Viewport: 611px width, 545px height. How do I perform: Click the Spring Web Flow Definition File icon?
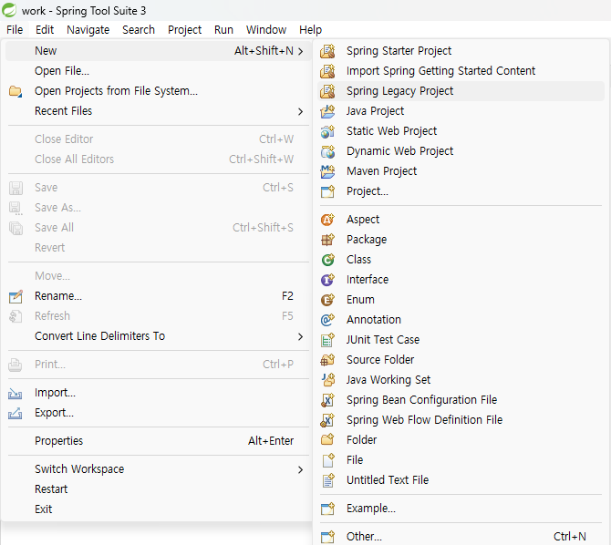point(327,420)
